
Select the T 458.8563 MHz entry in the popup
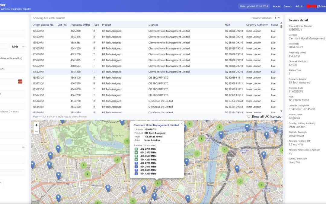[x=145, y=170]
